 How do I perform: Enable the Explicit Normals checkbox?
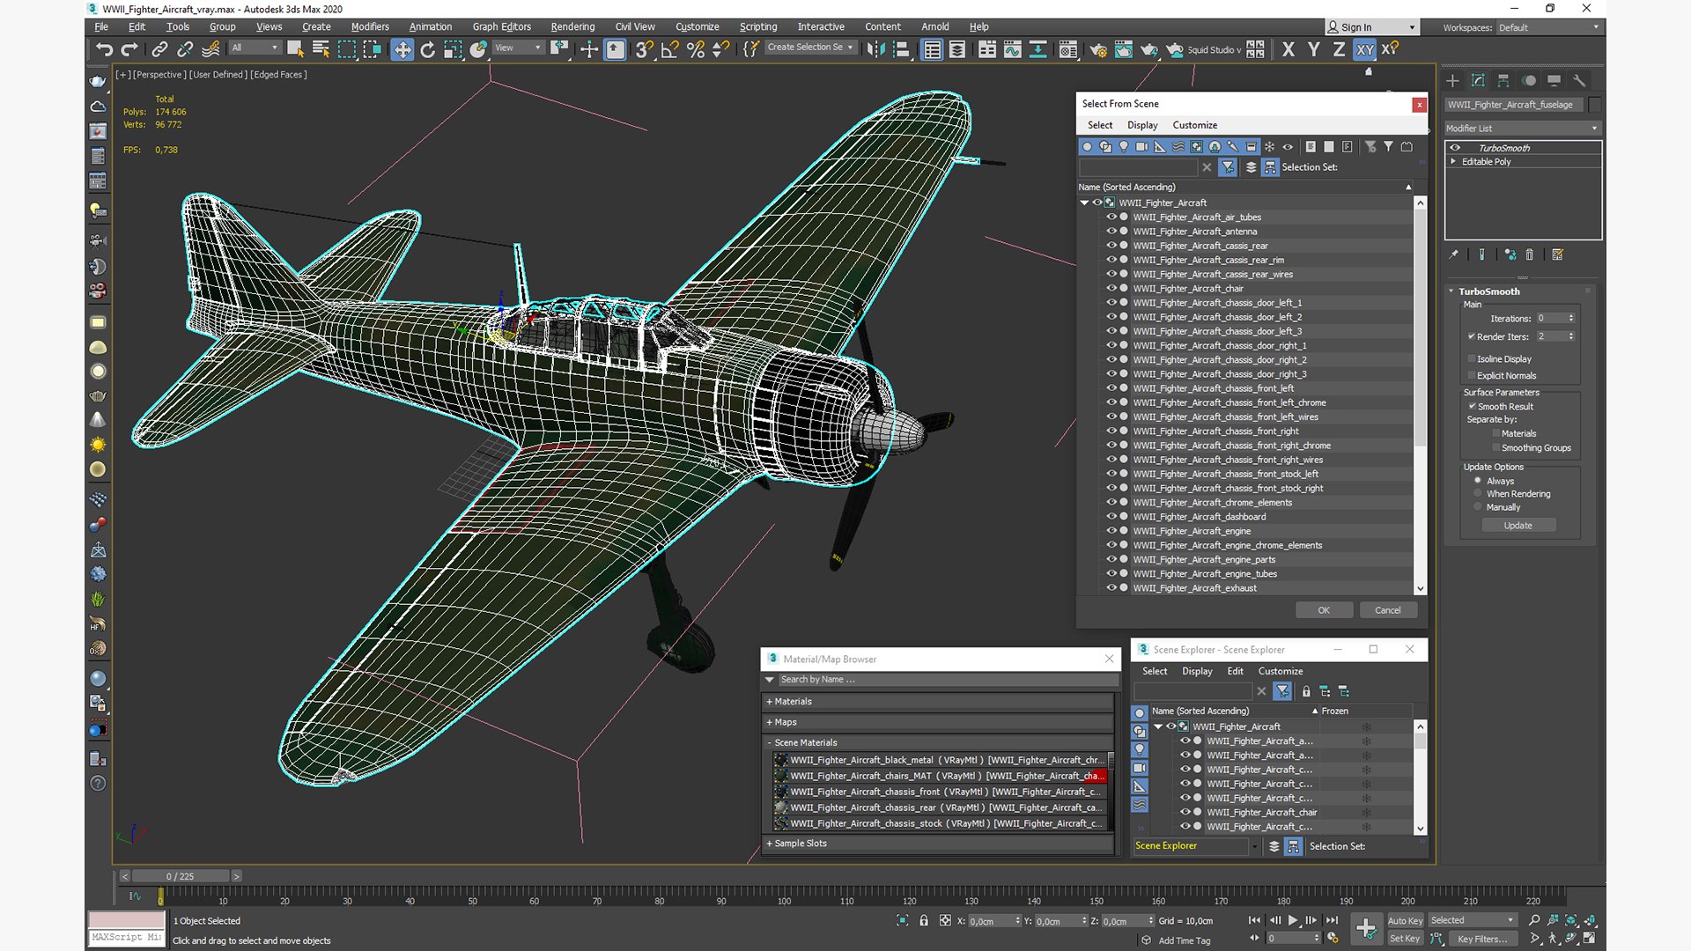pos(1472,375)
